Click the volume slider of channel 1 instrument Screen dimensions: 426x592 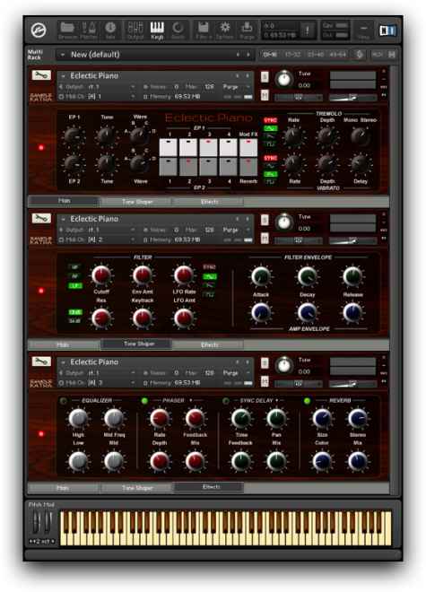352,98
